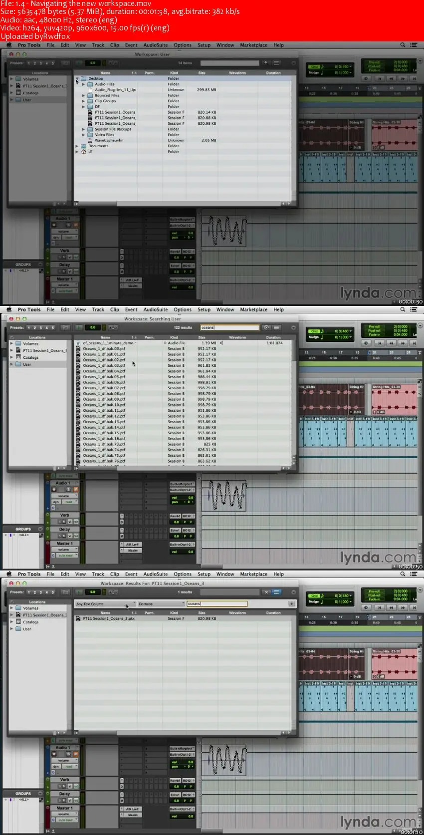Viewport: 424px width, 835px height.
Task: Click the df home folder icon
Action: click(x=84, y=152)
